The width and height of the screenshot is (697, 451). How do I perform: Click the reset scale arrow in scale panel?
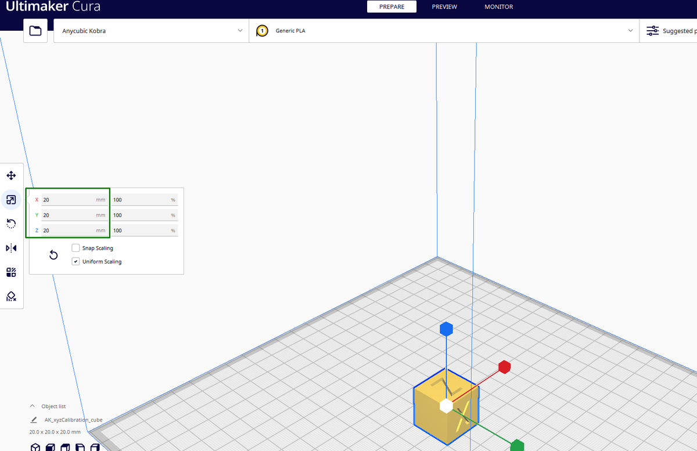(x=53, y=255)
